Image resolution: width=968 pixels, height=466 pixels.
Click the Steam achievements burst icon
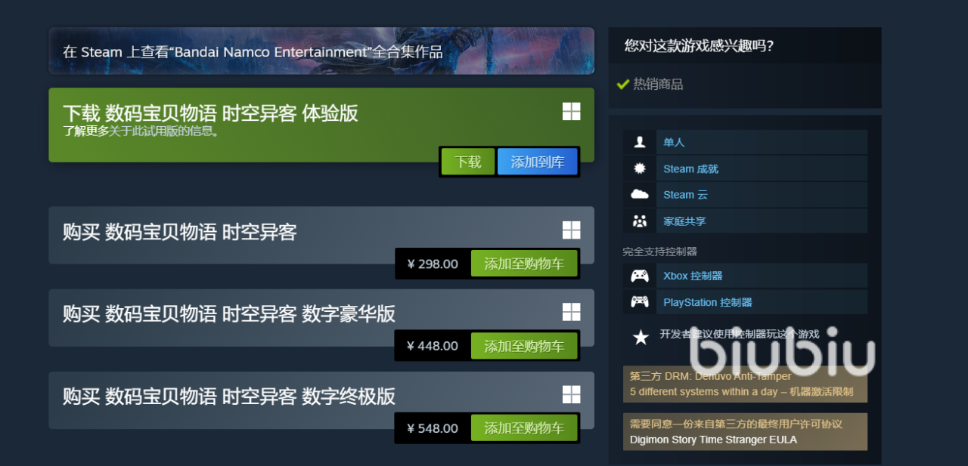[640, 168]
